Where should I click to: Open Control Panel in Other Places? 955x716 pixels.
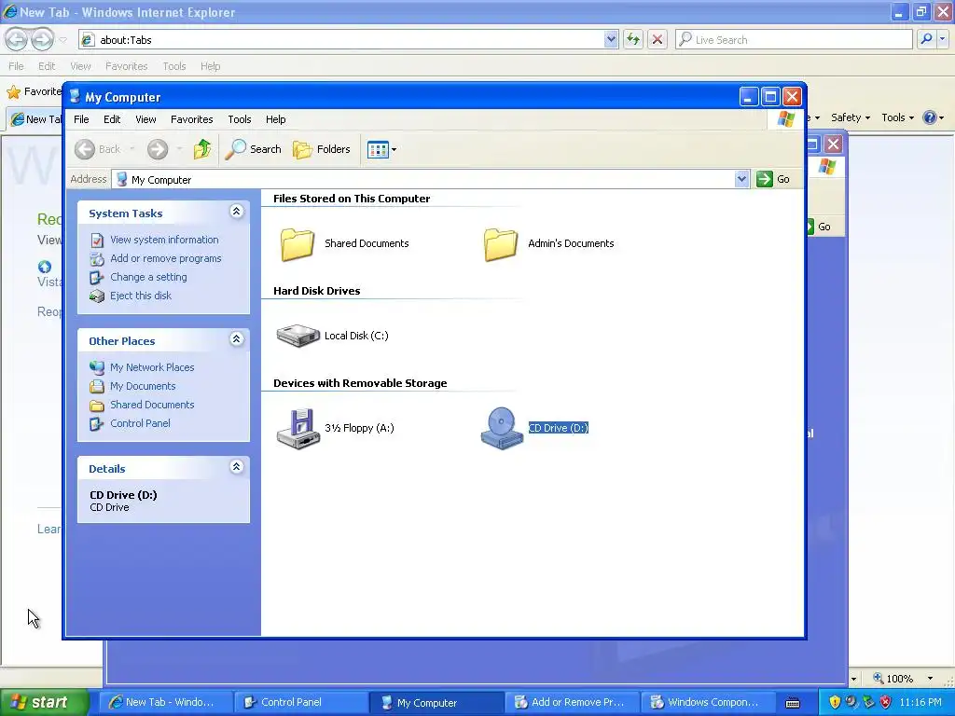(140, 423)
